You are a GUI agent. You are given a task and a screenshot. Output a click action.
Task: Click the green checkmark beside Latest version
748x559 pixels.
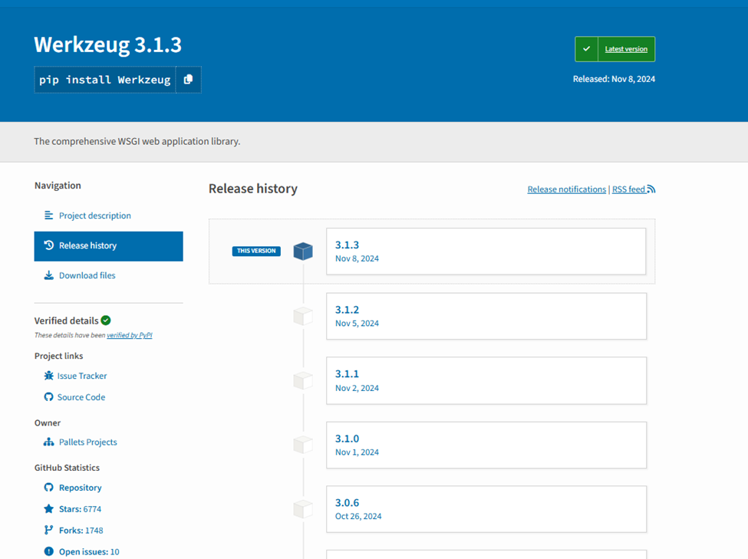click(586, 49)
